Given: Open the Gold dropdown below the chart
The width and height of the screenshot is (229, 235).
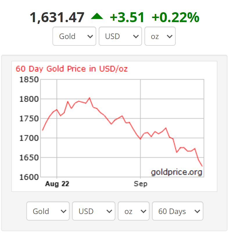Looking at the screenshot, I should [x=48, y=211].
